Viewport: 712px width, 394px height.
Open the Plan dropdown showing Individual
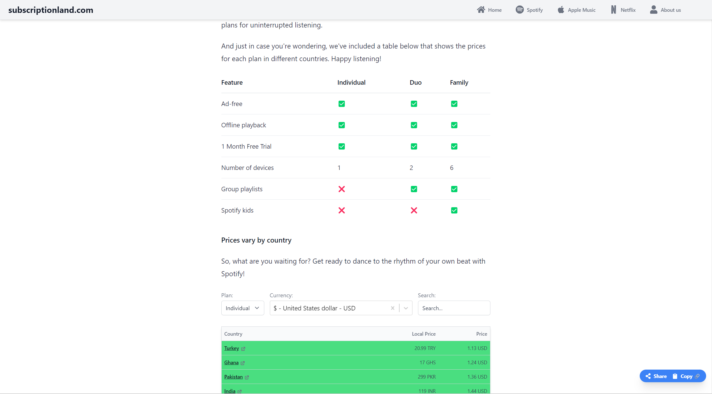(243, 308)
